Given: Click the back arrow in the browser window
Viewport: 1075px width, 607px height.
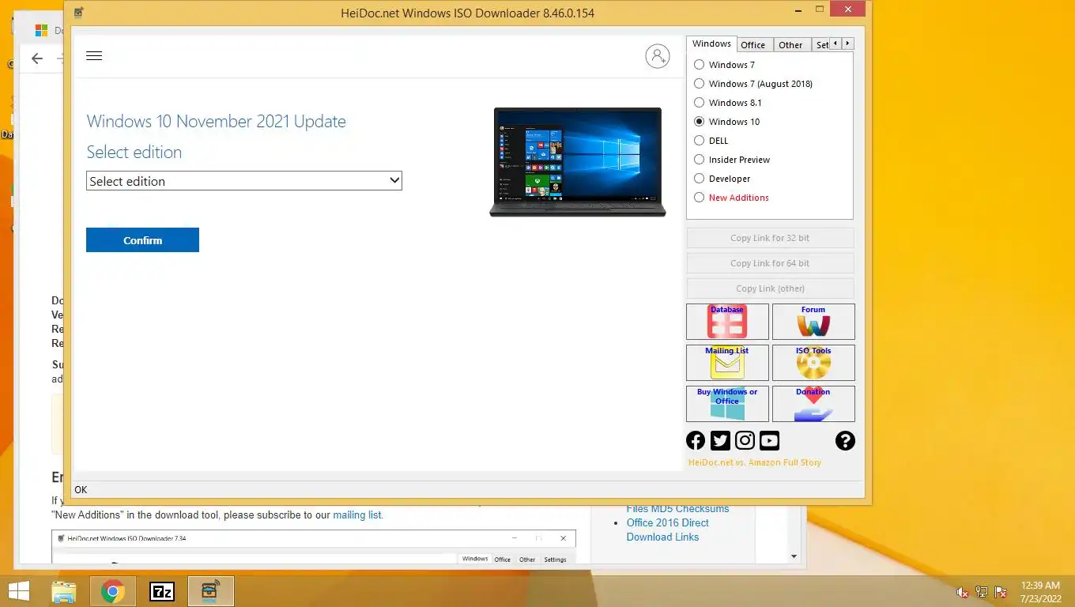Looking at the screenshot, I should pyautogui.click(x=37, y=58).
